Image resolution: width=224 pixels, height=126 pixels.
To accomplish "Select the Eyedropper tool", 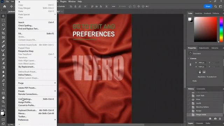I will 3,42.
